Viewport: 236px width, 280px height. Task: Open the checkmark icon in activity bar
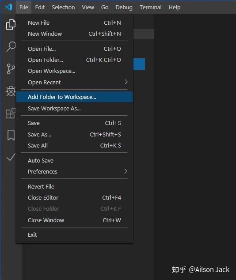click(x=11, y=157)
